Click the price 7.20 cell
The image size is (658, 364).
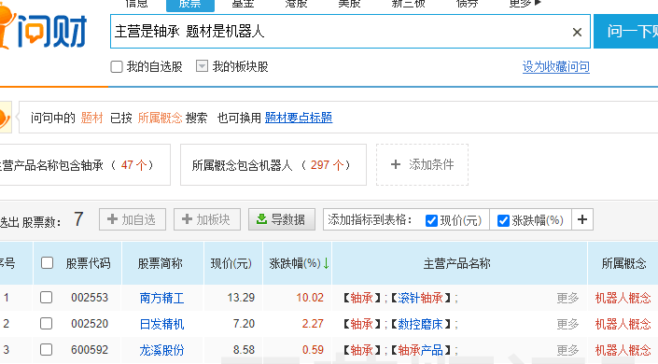coord(244,324)
